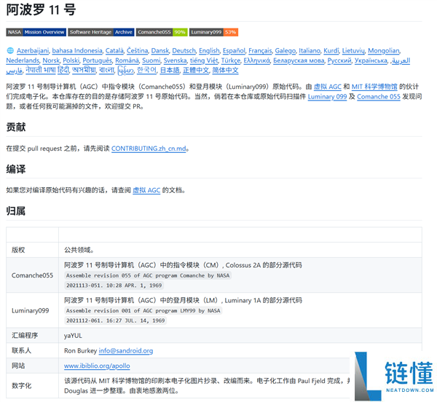
Task: Open the Русский translation link
Action: pyautogui.click(x=339, y=60)
